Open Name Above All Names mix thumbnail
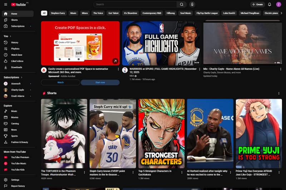Screen dimensions: 286x190 tap(243, 43)
